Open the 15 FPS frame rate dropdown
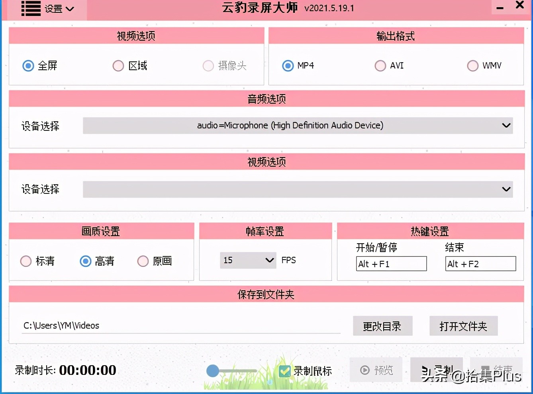 pyautogui.click(x=248, y=260)
